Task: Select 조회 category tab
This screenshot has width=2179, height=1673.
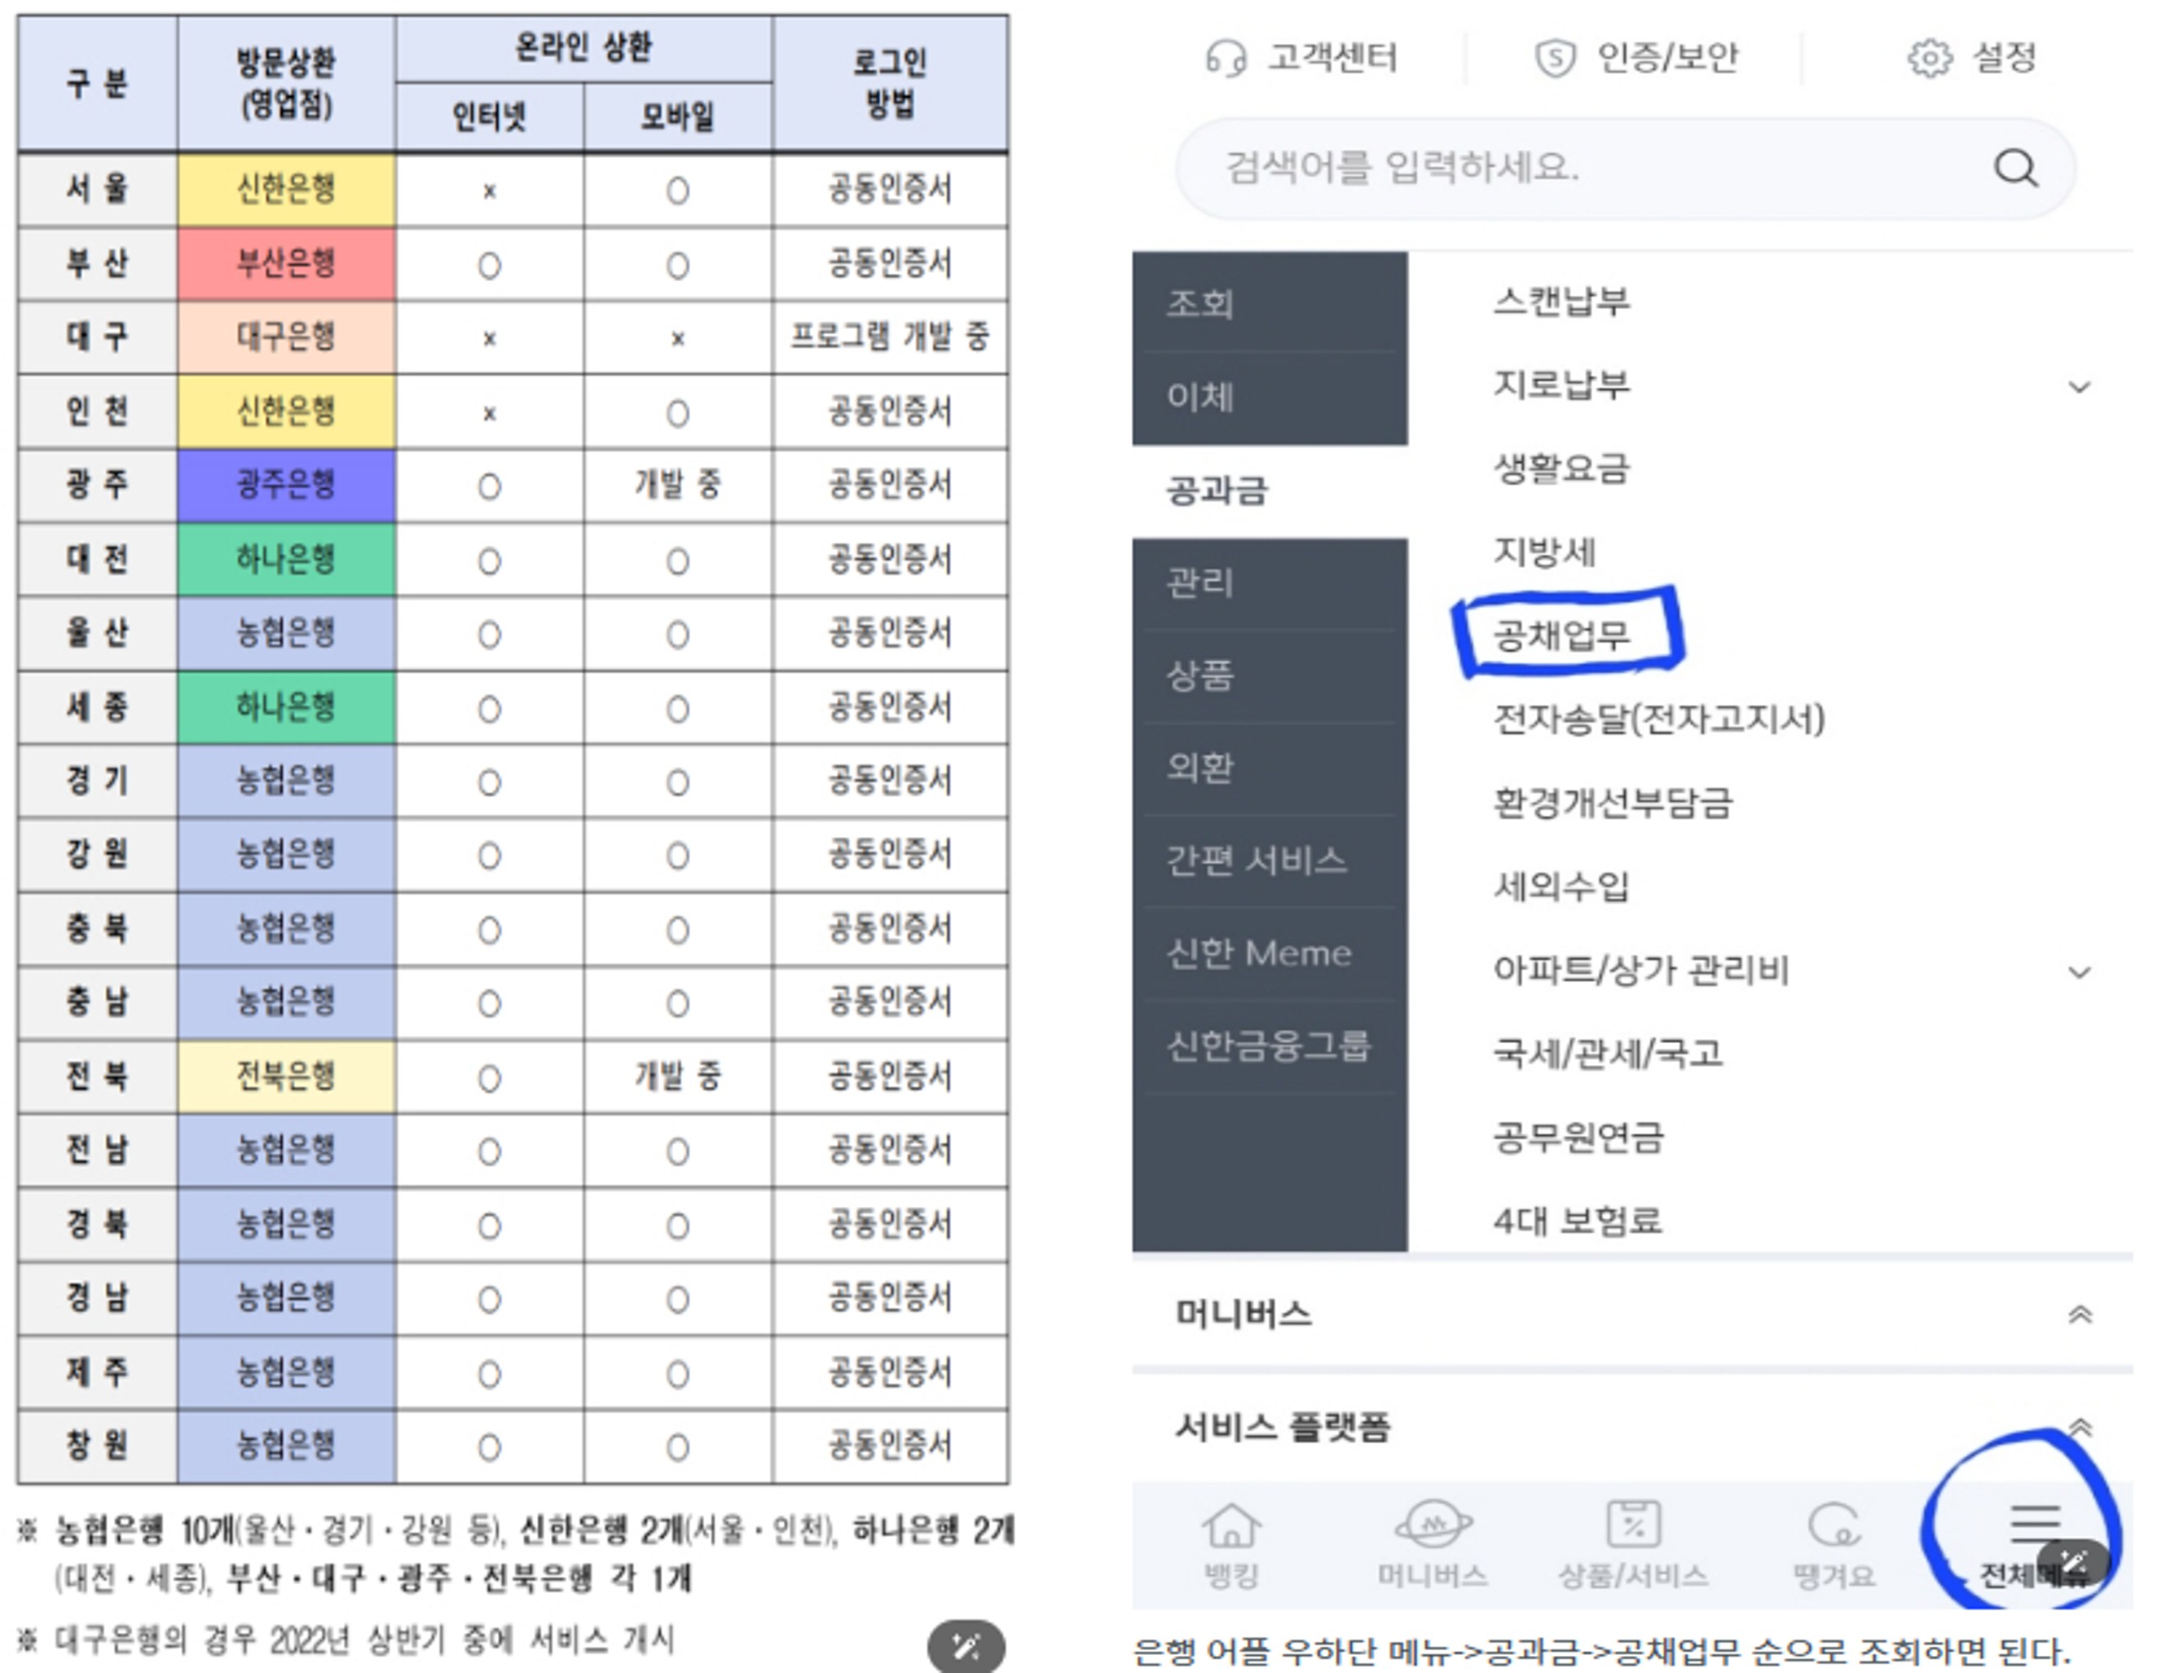Action: 1269,302
